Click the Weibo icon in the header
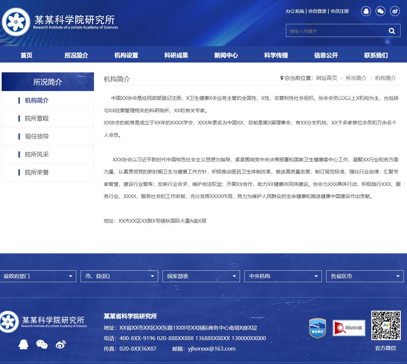 pos(395,11)
